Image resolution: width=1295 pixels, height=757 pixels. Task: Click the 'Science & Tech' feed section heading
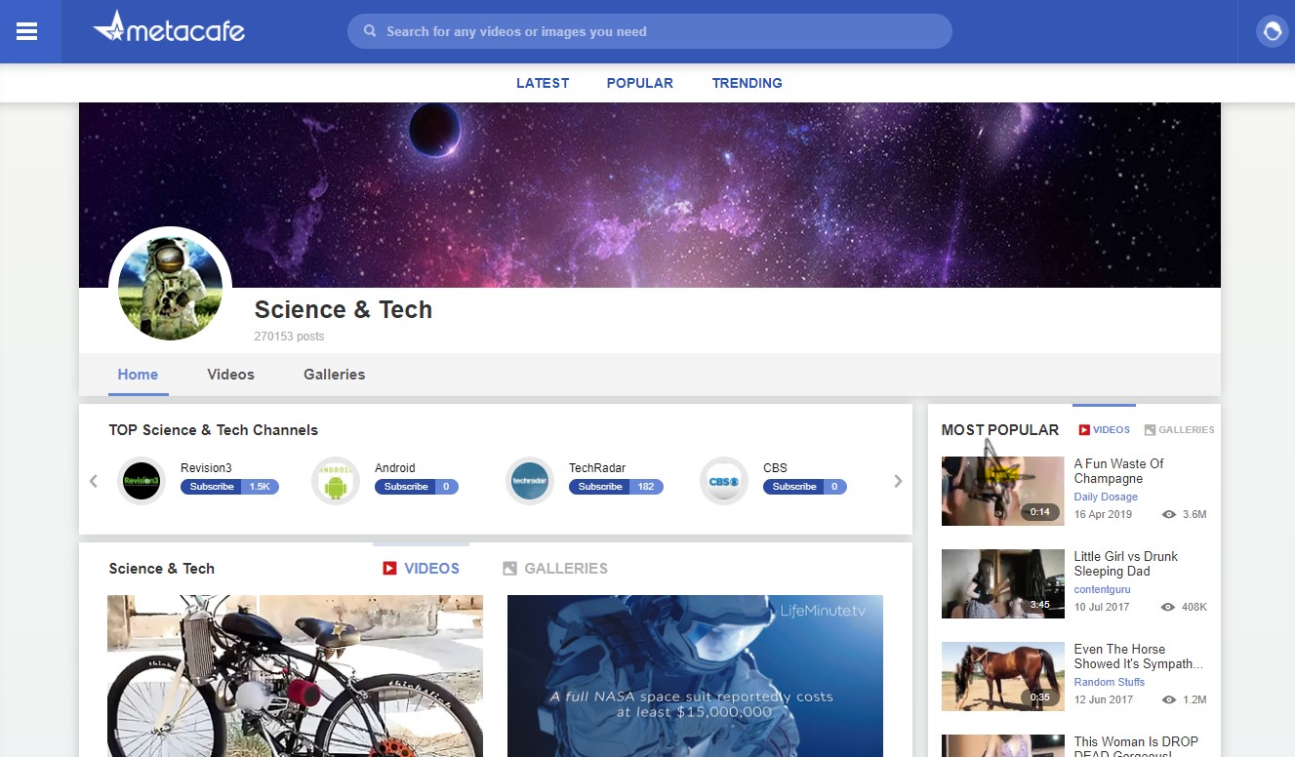tap(162, 569)
